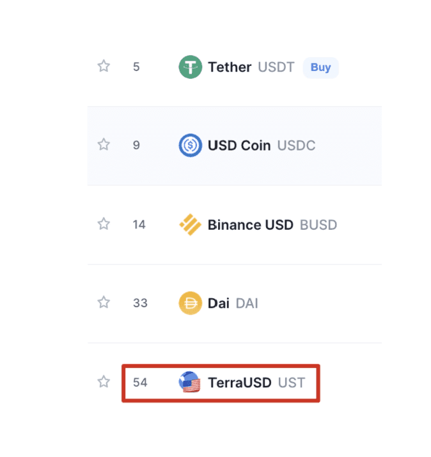Select the TerraUSD name link
Viewport: 431px width, 457px height.
coord(239,383)
